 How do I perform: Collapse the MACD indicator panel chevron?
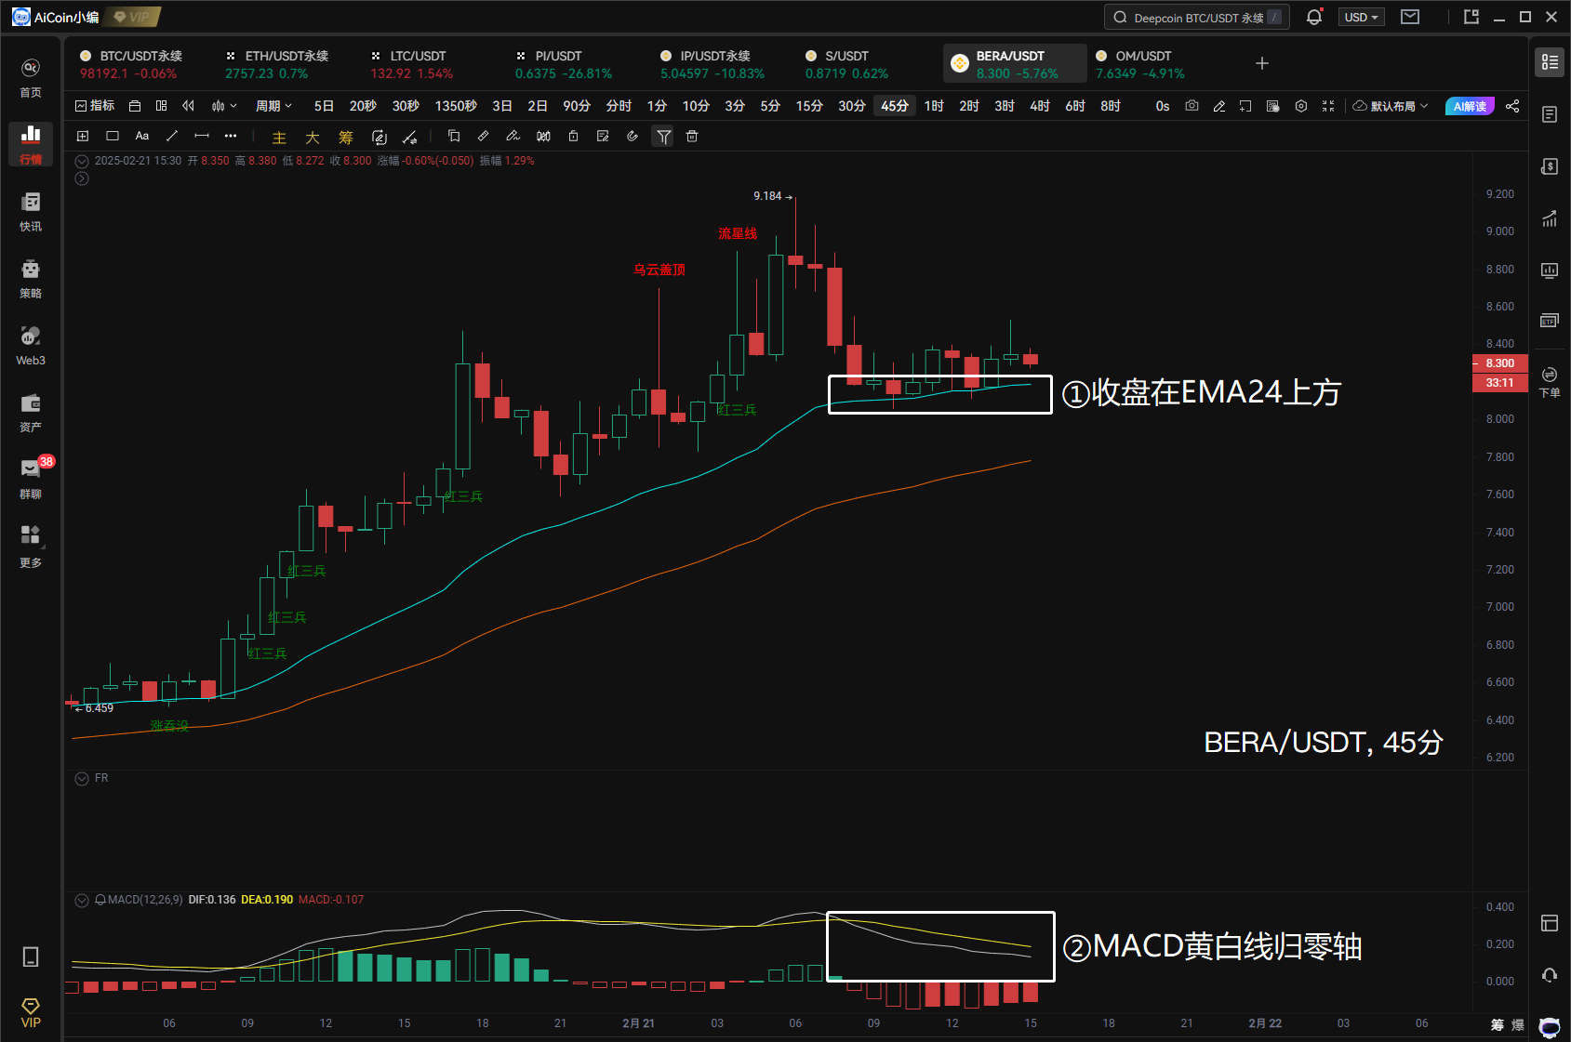(82, 900)
